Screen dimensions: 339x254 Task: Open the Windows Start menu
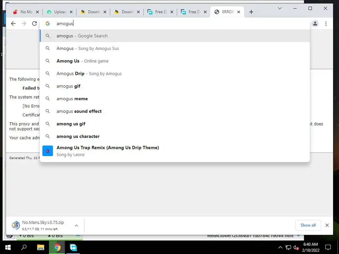click(8, 247)
